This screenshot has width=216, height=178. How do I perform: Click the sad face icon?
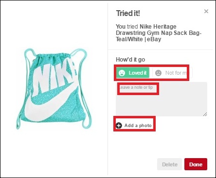click(158, 73)
